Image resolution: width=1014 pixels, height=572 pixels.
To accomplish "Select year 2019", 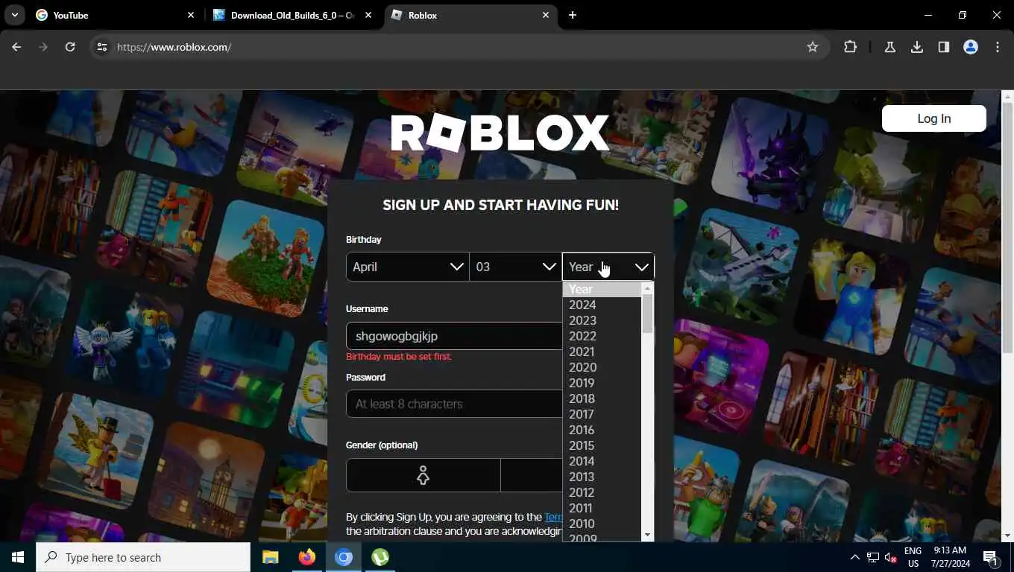I will pyautogui.click(x=602, y=383).
